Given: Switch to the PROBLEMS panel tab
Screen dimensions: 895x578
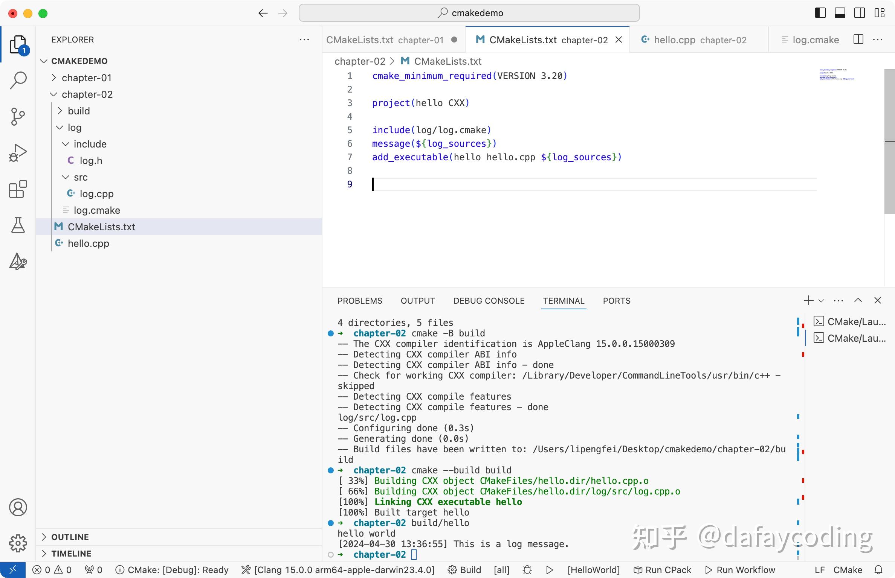Looking at the screenshot, I should pyautogui.click(x=360, y=300).
